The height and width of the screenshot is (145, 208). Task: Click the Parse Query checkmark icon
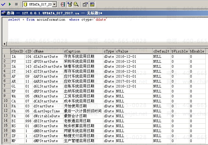3,4
